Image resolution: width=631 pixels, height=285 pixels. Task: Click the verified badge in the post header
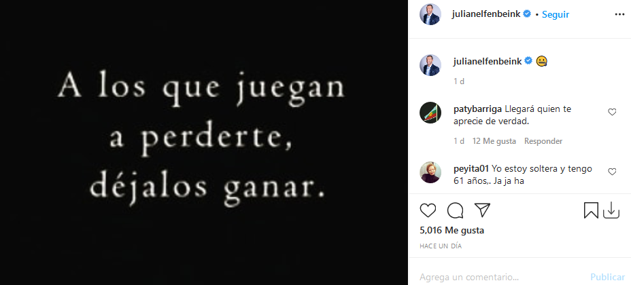(527, 14)
